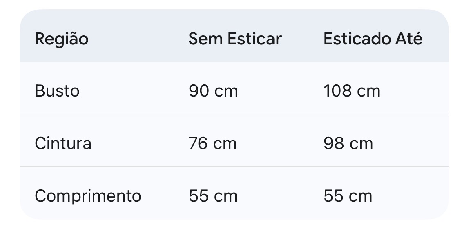Click the Cintura row label

coord(63,143)
